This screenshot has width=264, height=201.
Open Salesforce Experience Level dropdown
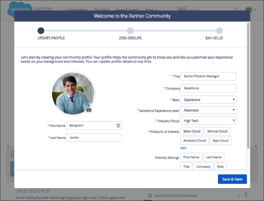click(208, 110)
